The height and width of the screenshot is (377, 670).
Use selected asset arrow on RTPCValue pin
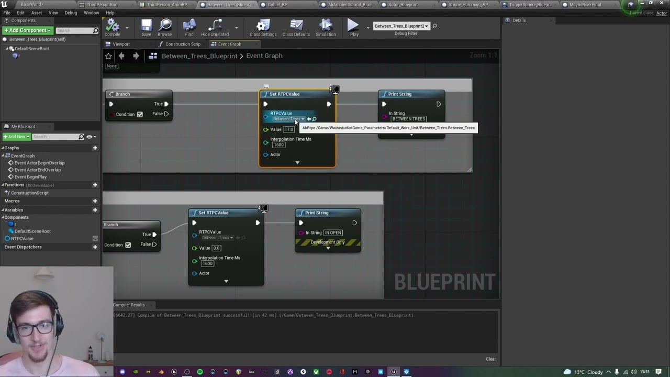[x=309, y=119]
